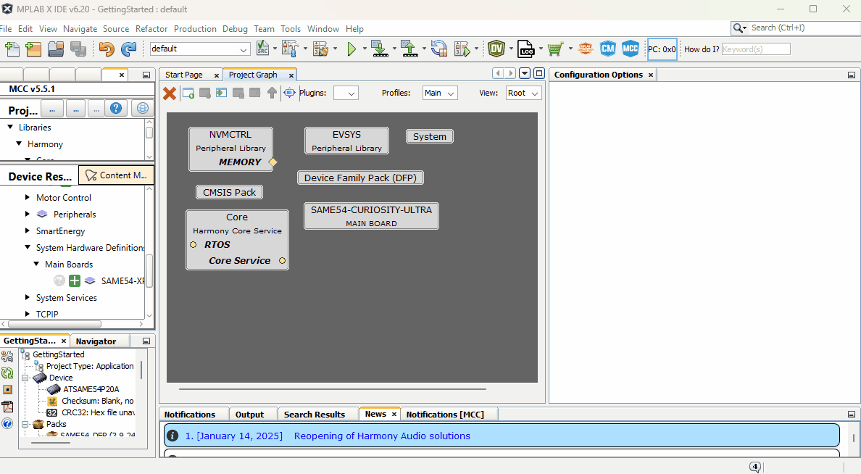
Task: Click the Read Device Memory upload icon
Action: point(409,49)
